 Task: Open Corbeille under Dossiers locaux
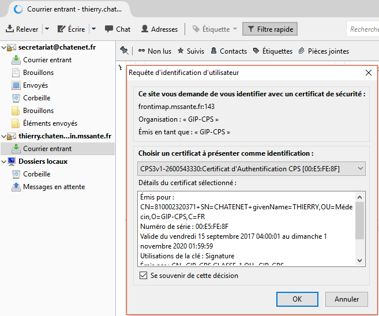(x=36, y=174)
